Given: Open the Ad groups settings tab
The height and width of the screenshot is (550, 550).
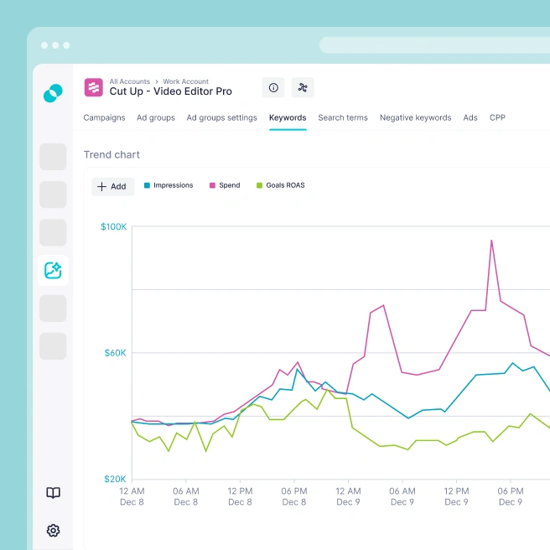Looking at the screenshot, I should coord(221,117).
